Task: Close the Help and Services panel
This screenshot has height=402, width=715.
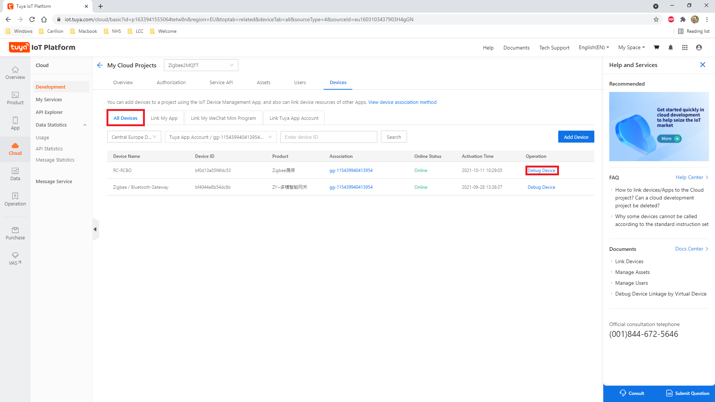Action: point(703,65)
